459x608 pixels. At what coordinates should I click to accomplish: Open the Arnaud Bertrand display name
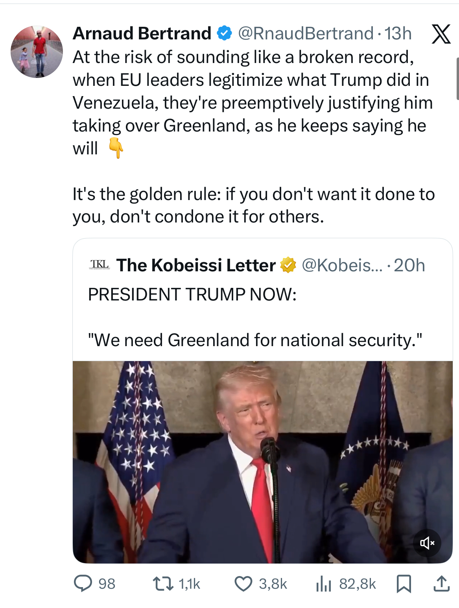click(142, 34)
